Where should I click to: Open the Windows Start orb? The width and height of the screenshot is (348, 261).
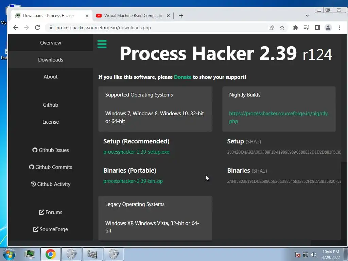[9, 254]
